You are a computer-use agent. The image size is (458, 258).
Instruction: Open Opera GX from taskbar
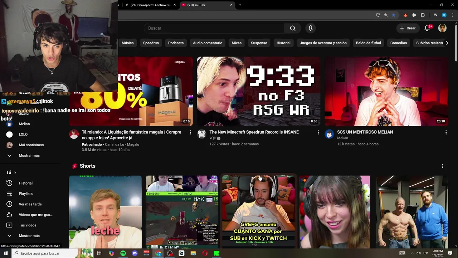205,253
